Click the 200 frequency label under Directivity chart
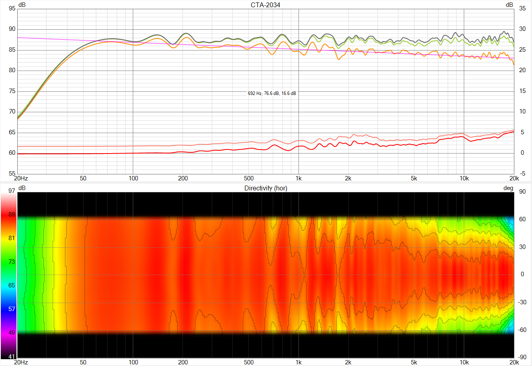Viewport: 532px width, 366px height. point(183,362)
